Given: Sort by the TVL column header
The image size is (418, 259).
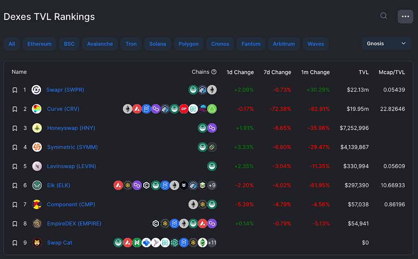Looking at the screenshot, I should 363,72.
